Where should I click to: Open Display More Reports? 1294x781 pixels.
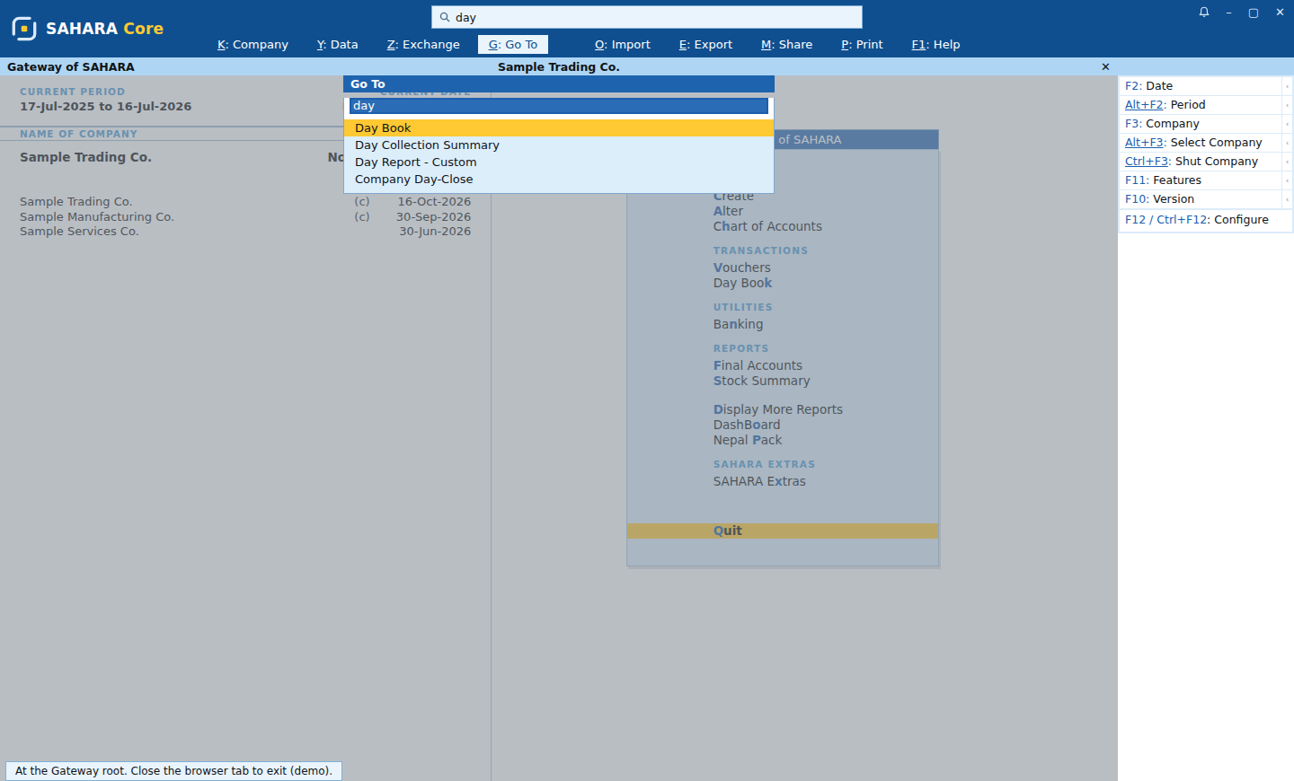[x=778, y=409]
